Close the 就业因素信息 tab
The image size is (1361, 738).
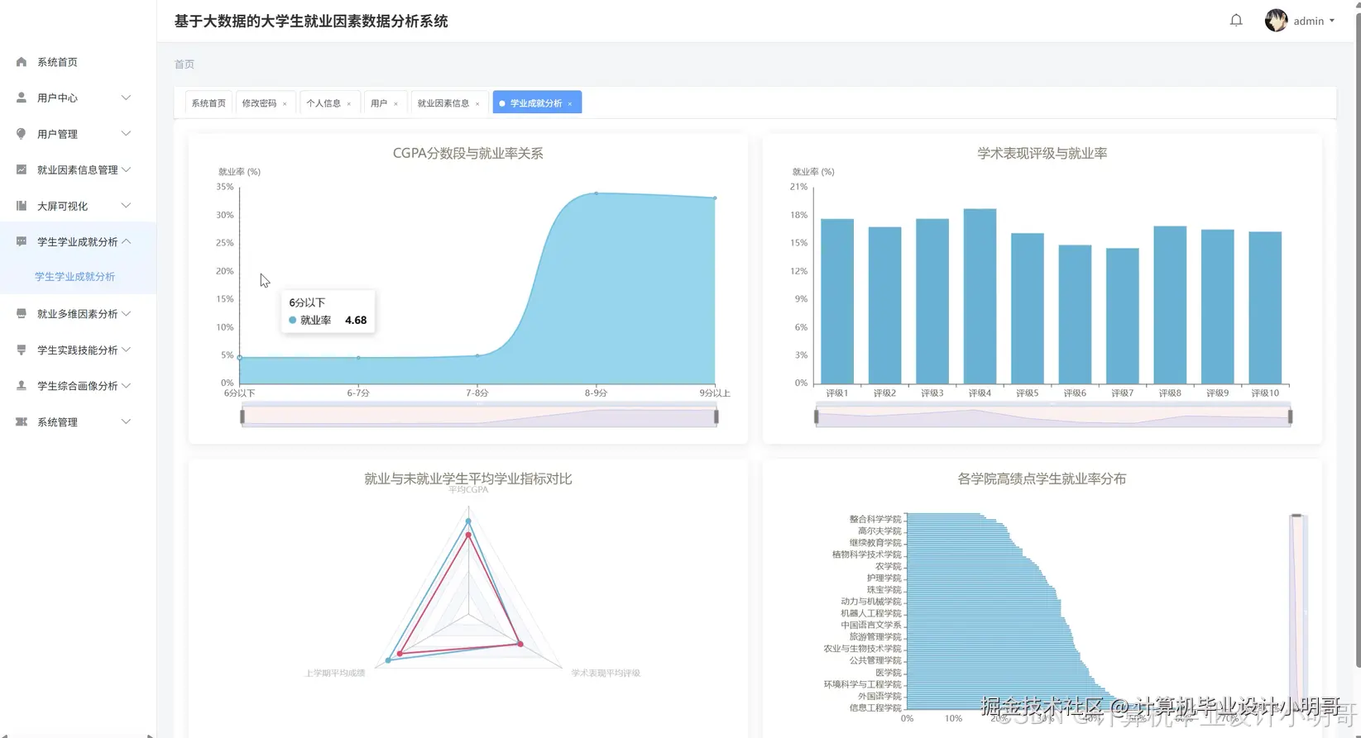[x=477, y=104]
